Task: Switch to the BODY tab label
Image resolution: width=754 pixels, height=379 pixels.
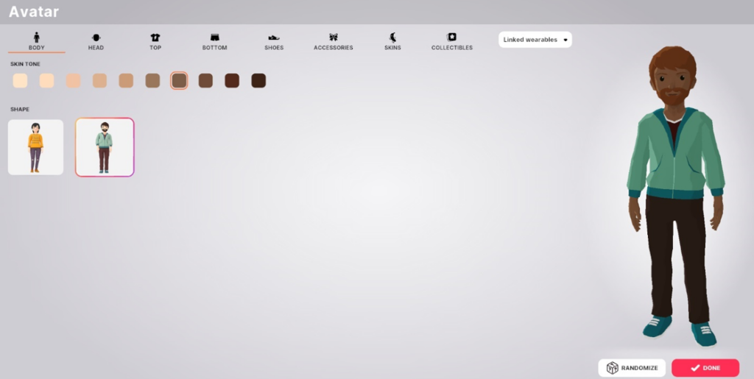Action: (x=37, y=48)
